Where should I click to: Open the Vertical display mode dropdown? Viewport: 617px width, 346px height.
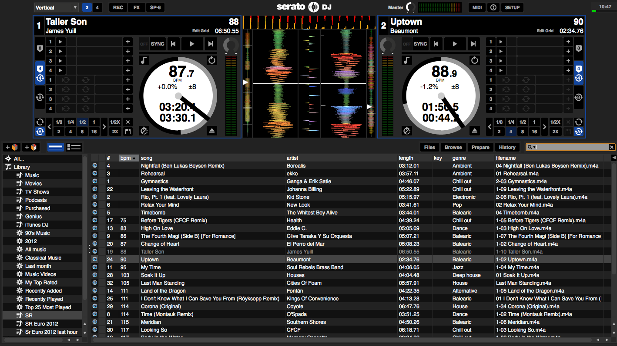tap(75, 7)
